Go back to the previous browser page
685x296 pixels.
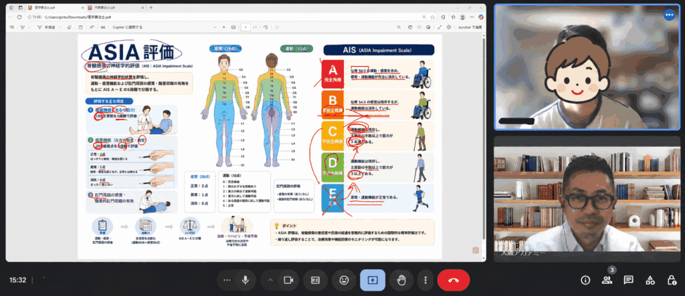11,17
